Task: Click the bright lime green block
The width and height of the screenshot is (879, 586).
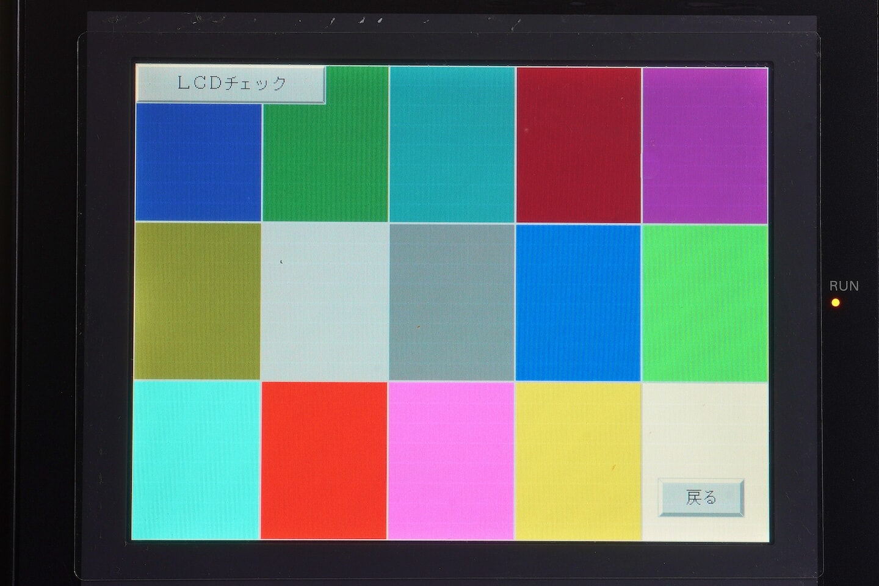Action: [x=705, y=302]
